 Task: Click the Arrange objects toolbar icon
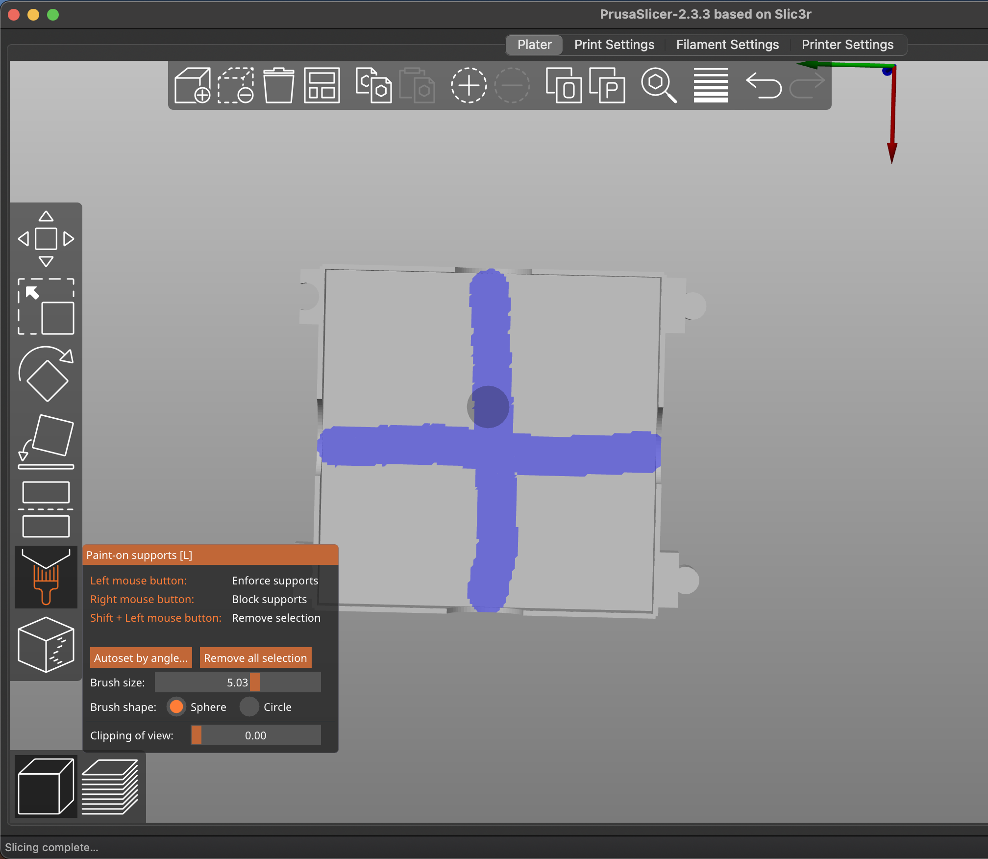tap(321, 85)
